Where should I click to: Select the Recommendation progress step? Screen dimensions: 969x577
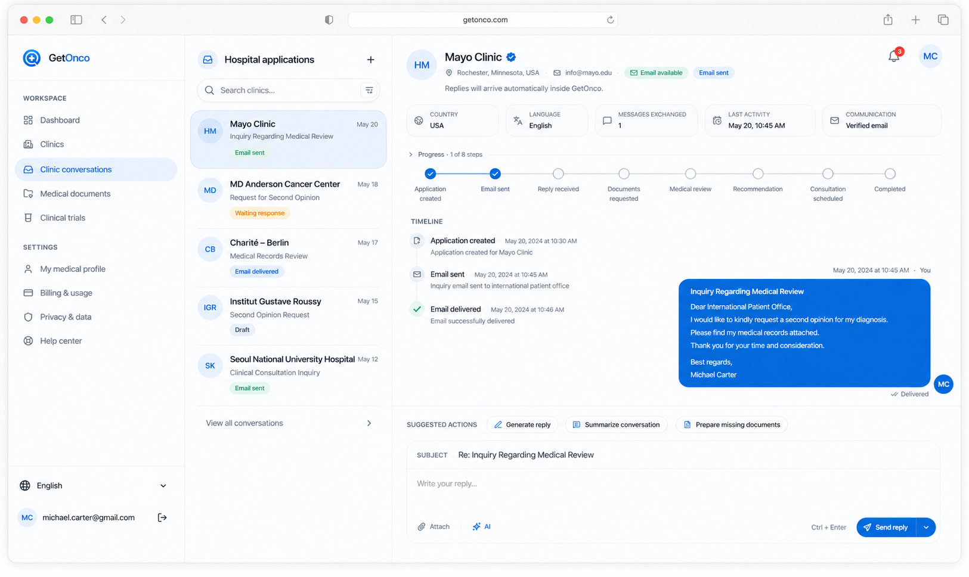[x=758, y=174]
